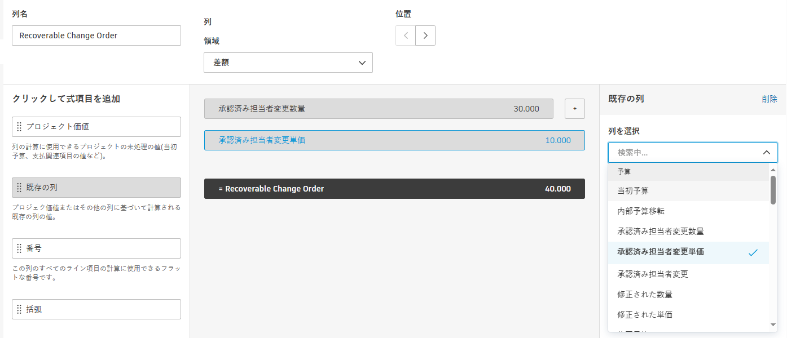Add a 番号 formula item
Screen dimensions: 787x338
point(96,248)
